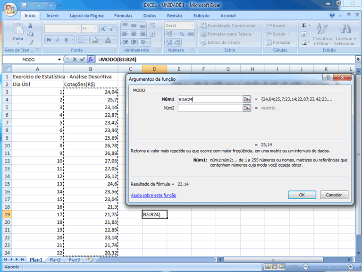Expand the formula bar
Viewport: 362px width, 272px height.
(x=358, y=59)
